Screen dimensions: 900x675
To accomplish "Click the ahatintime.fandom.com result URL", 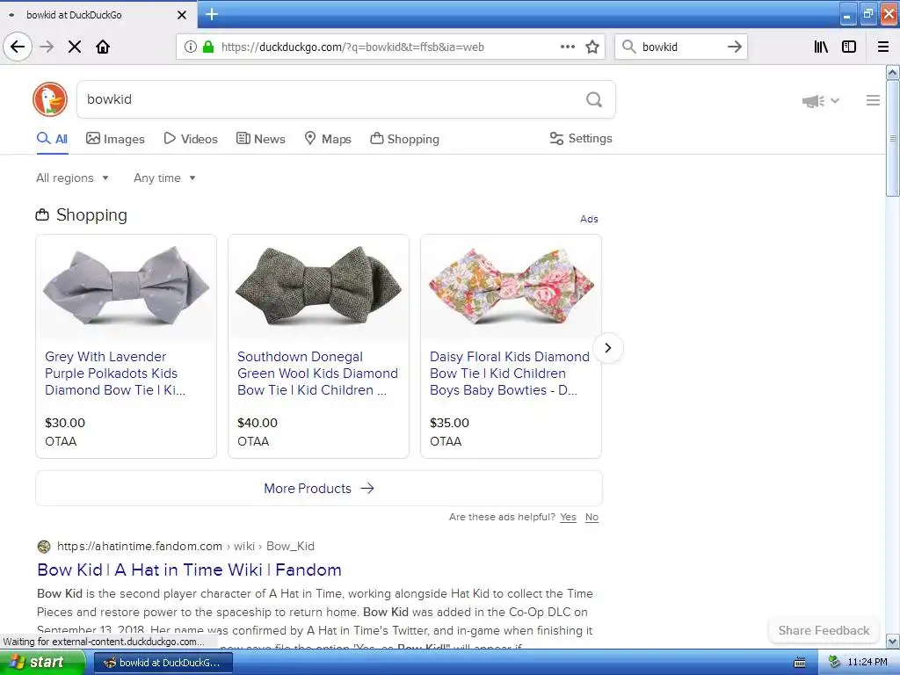I will (185, 547).
